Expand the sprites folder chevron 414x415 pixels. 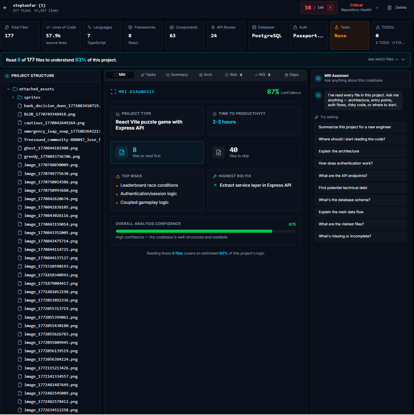tap(13, 97)
